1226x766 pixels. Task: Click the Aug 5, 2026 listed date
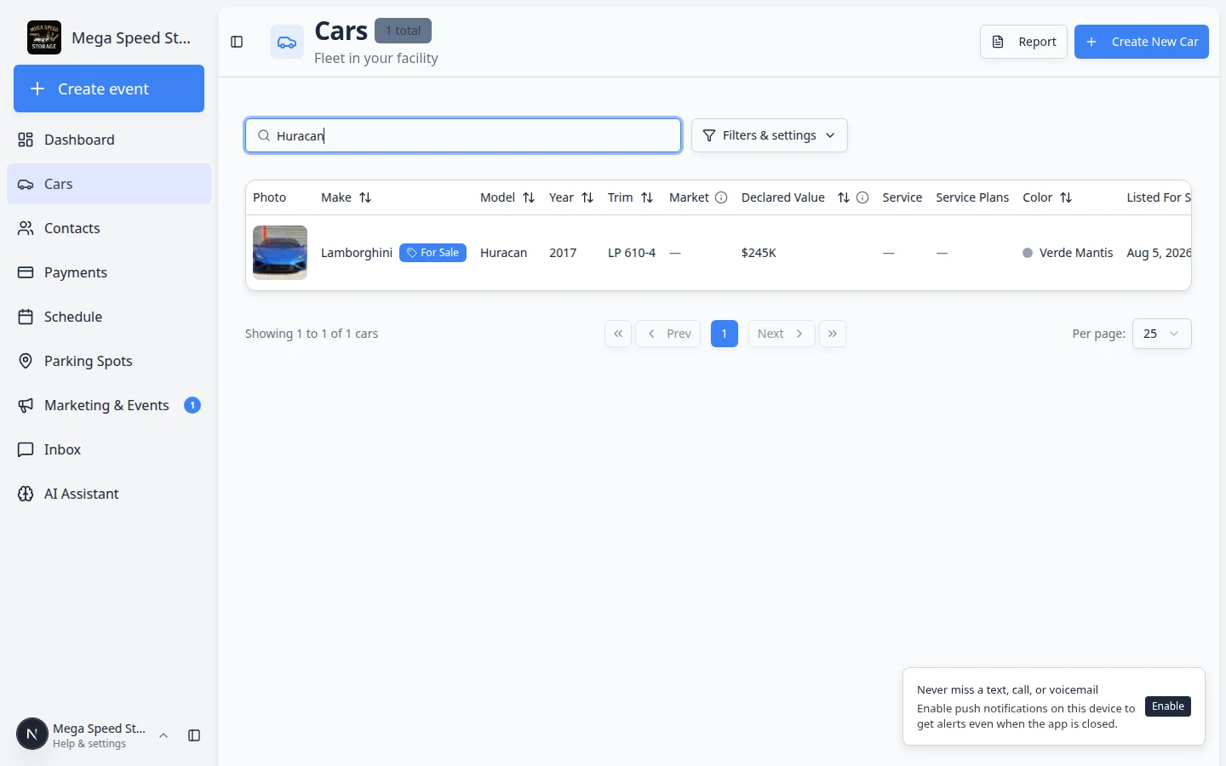coord(1159,253)
